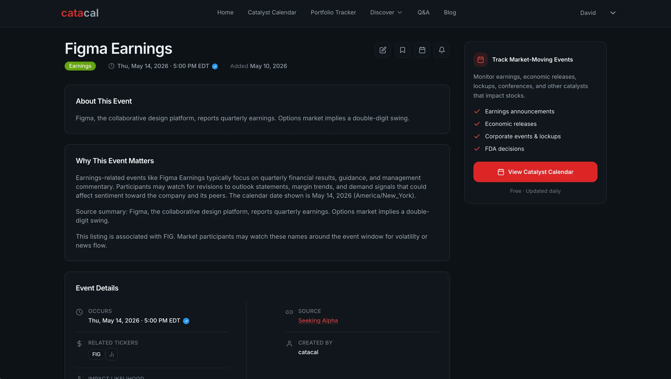671x379 pixels.
Task: Click the FDA decisions list item
Action: [505, 149]
